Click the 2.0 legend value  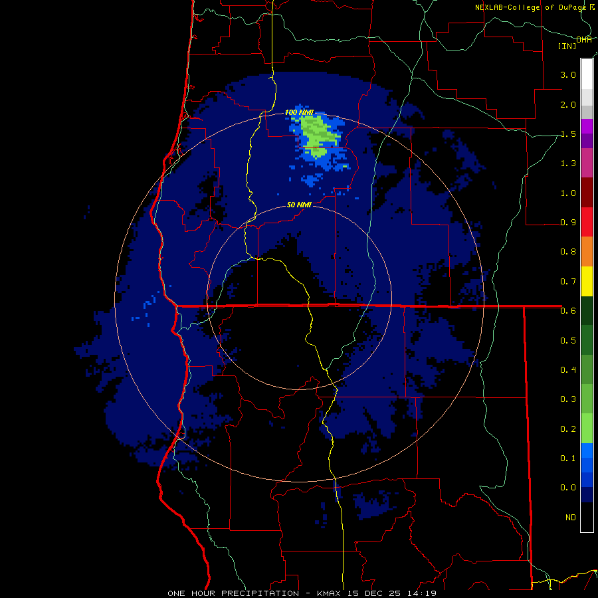tap(568, 104)
